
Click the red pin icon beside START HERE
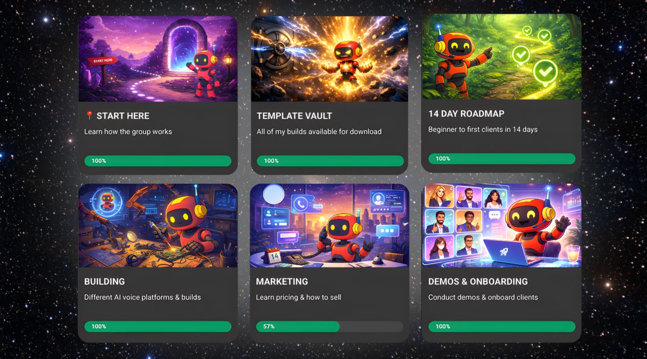tap(89, 115)
